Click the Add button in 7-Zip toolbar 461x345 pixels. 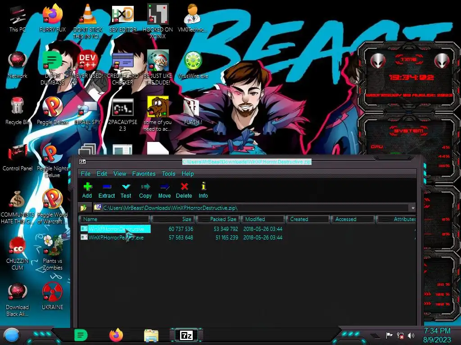pos(87,190)
